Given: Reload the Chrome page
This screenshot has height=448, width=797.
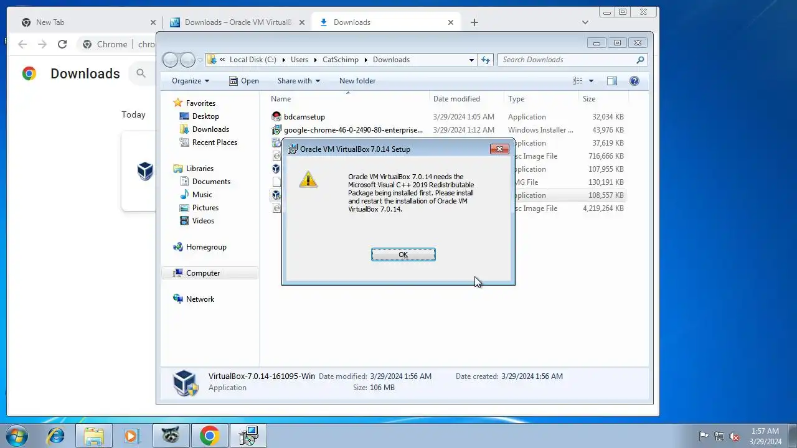Looking at the screenshot, I should pyautogui.click(x=62, y=44).
